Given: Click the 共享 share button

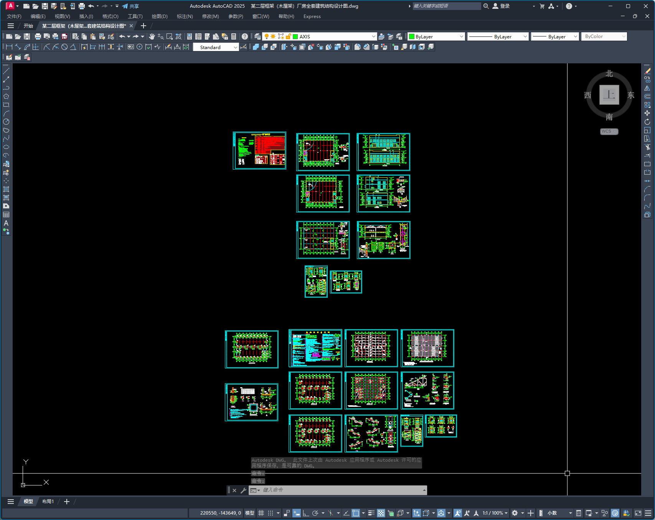Looking at the screenshot, I should (x=130, y=6).
